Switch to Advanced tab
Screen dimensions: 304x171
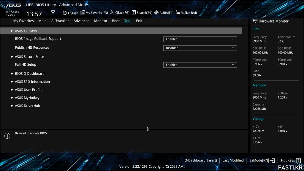81,21
